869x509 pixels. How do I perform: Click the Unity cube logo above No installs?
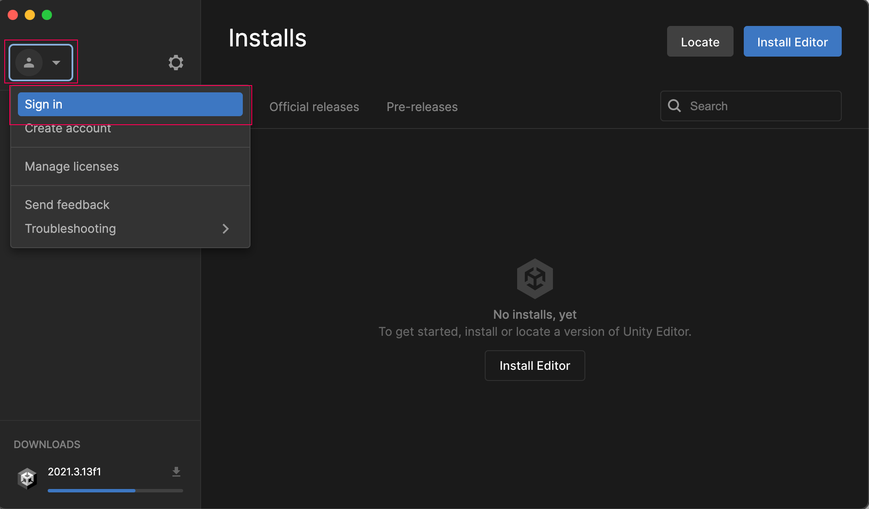pos(535,279)
